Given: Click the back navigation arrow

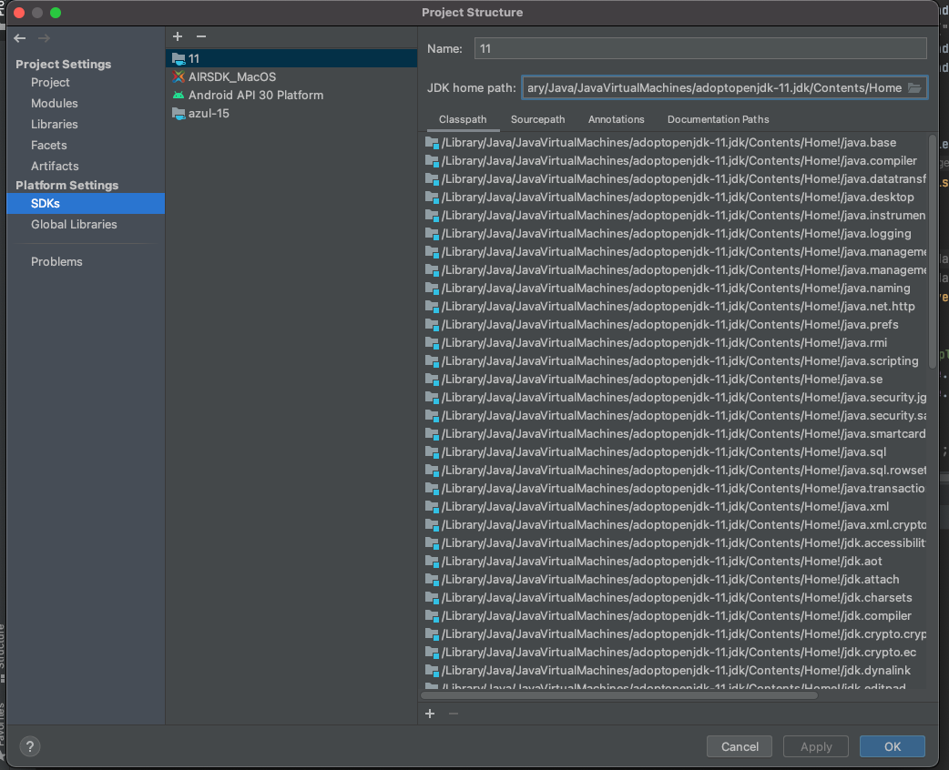Looking at the screenshot, I should pyautogui.click(x=18, y=38).
